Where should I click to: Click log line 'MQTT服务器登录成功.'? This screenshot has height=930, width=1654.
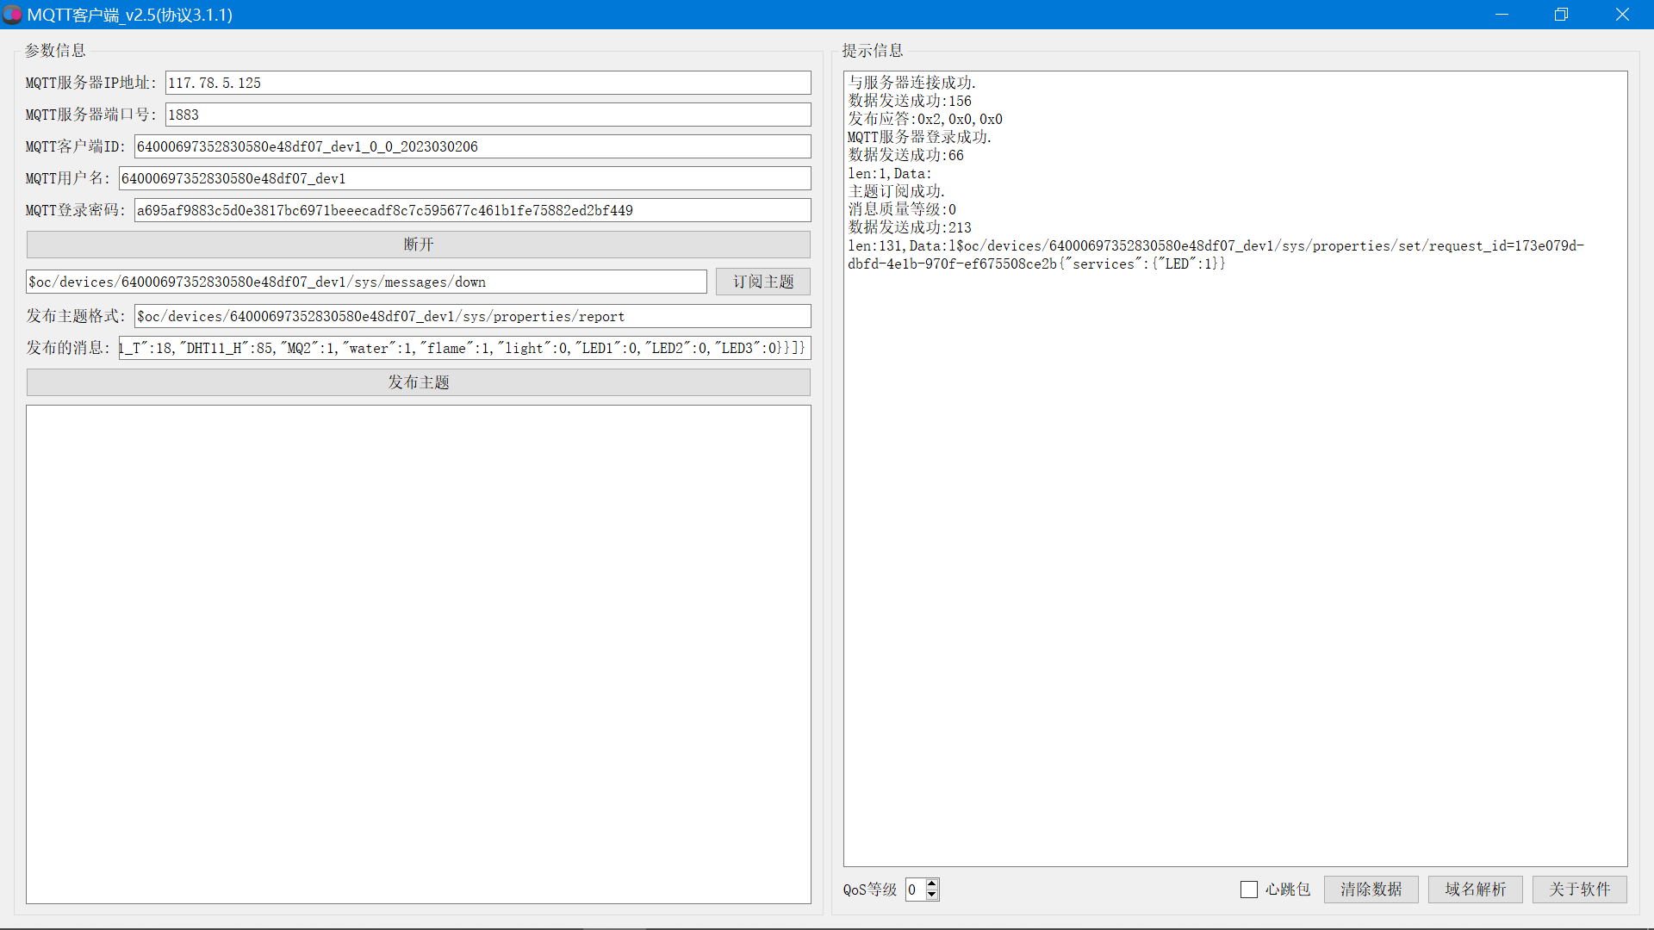tap(919, 137)
